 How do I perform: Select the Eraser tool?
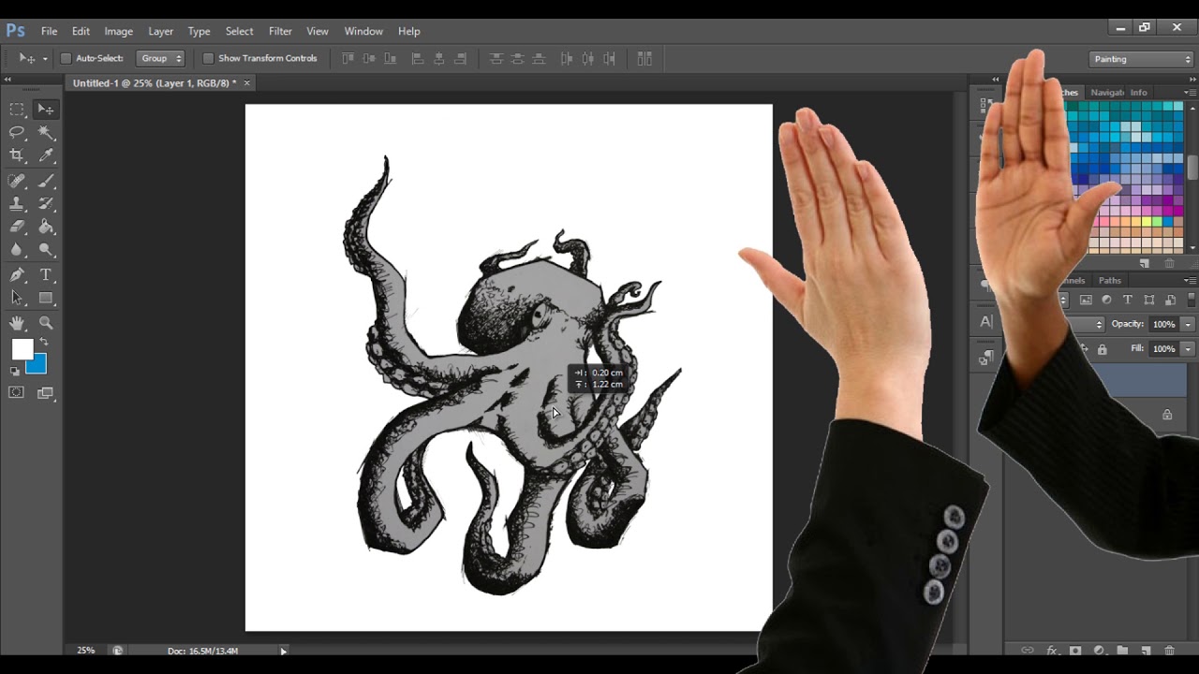[x=17, y=227]
